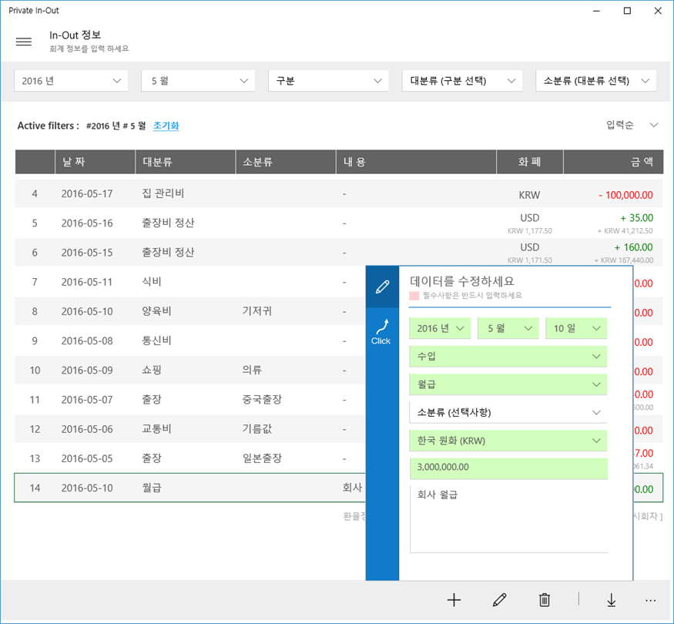Open the 2016 년 year filter dropdown
Viewport: 674px width, 624px height.
71,81
